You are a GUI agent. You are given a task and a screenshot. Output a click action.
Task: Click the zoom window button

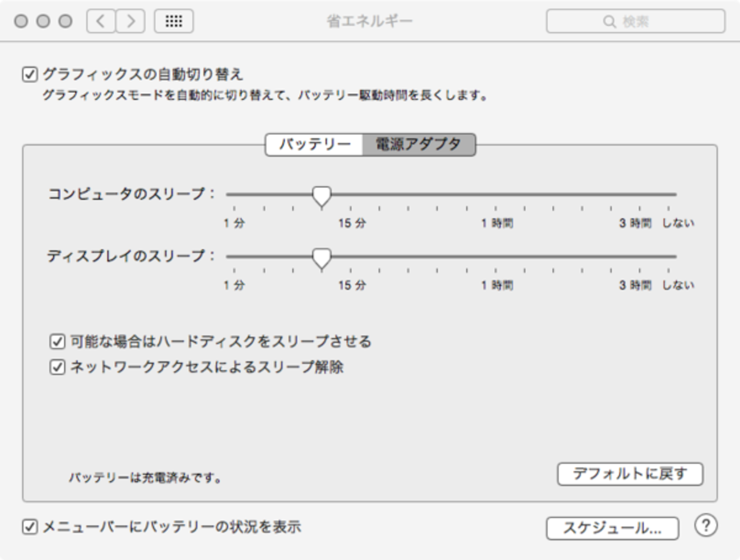[65, 22]
